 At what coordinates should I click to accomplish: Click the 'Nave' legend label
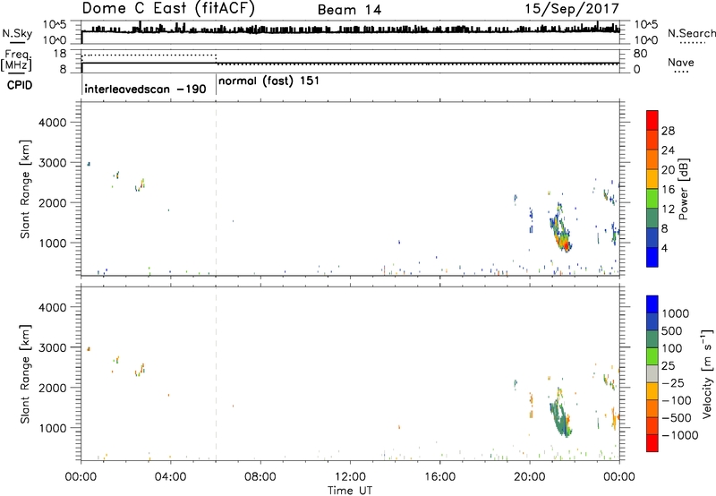coord(680,62)
